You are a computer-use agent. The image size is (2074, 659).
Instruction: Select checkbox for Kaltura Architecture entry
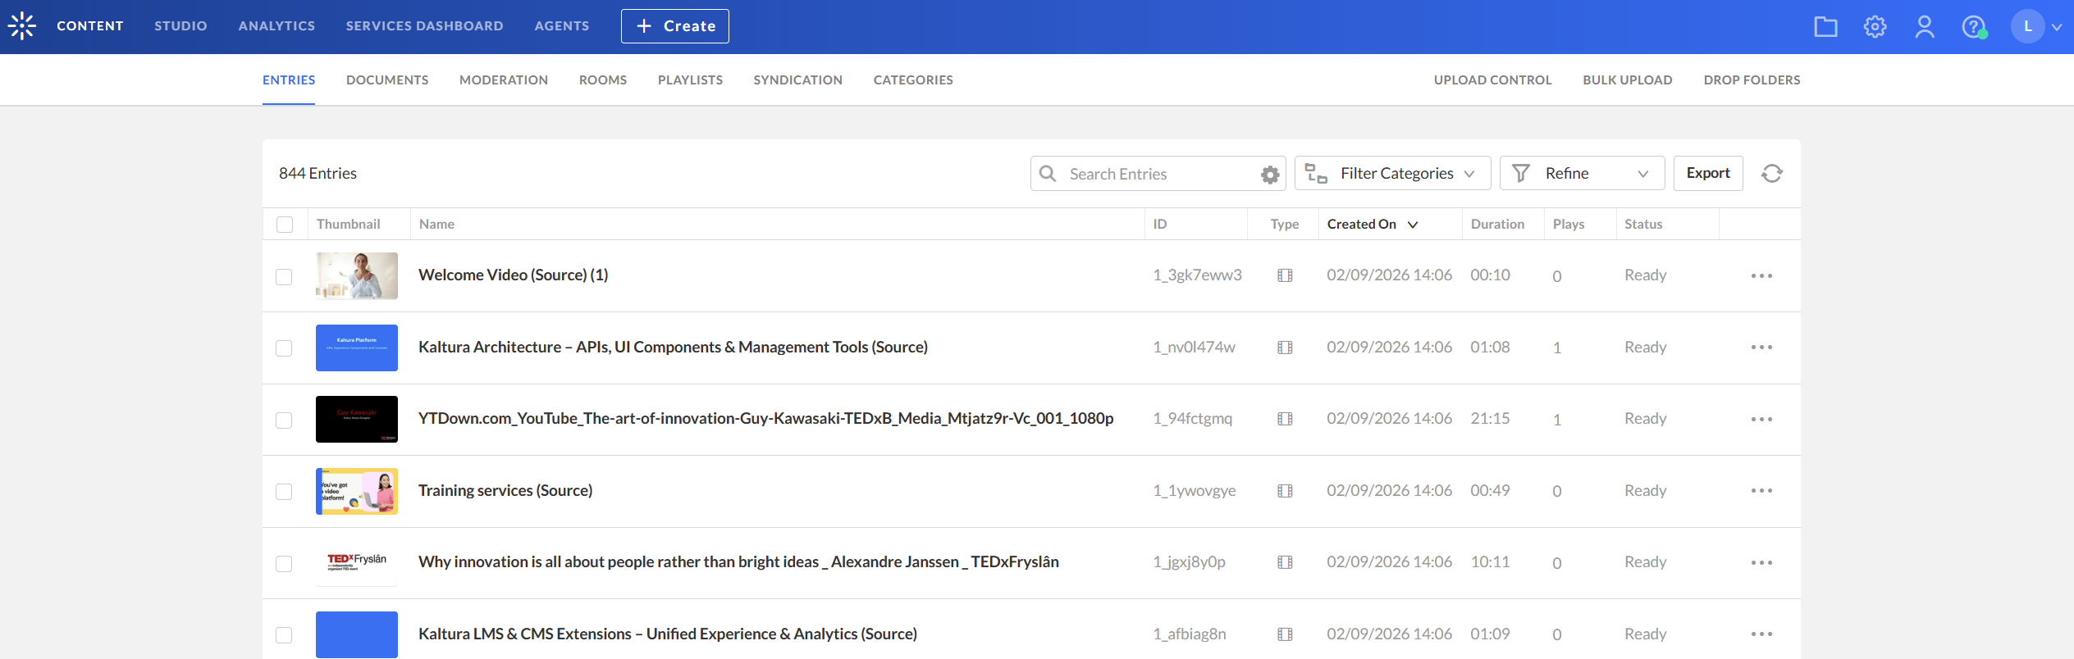tap(284, 348)
